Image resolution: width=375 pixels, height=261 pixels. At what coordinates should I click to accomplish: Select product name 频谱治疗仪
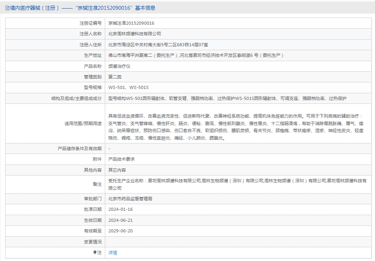[119, 66]
